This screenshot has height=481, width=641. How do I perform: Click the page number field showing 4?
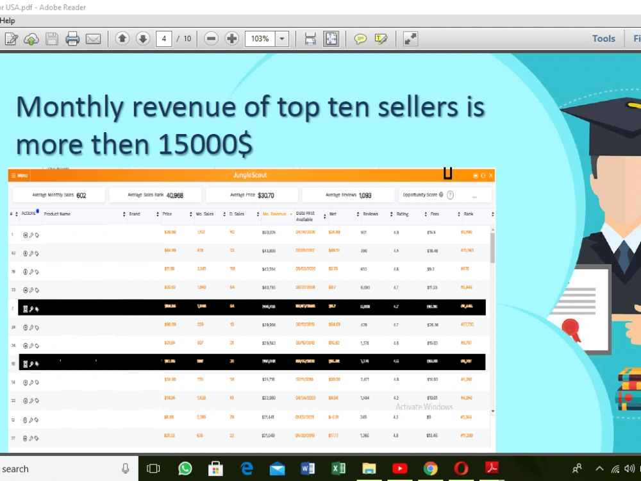(x=163, y=39)
